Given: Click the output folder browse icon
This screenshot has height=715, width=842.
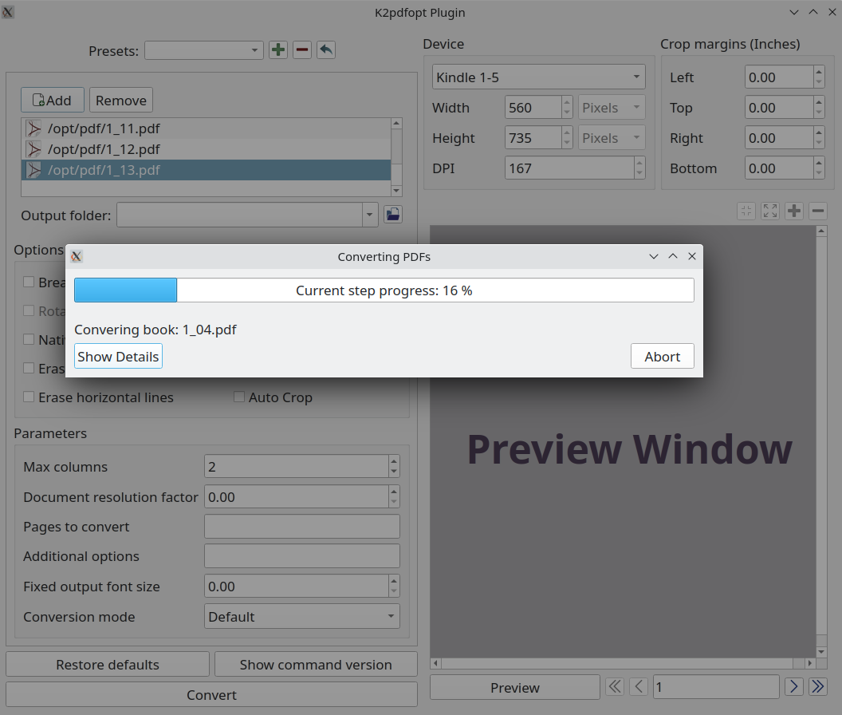Looking at the screenshot, I should coord(393,215).
